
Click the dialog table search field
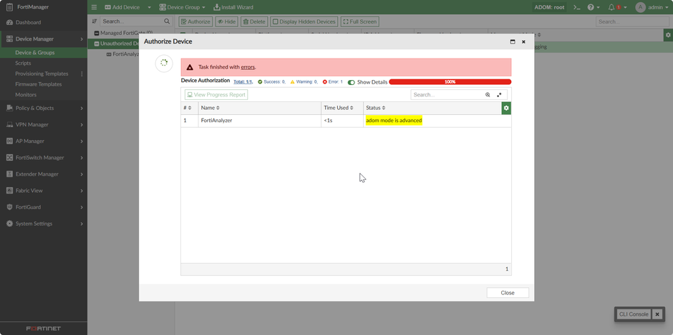click(x=446, y=95)
